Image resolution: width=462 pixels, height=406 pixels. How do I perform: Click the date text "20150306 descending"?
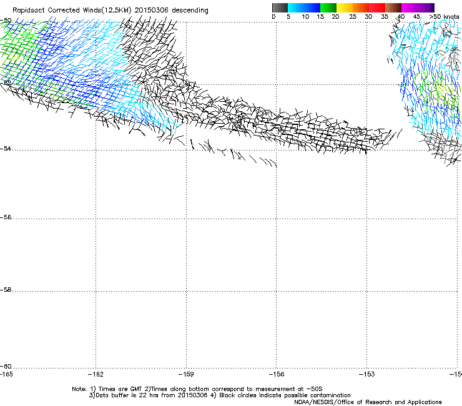(172, 11)
